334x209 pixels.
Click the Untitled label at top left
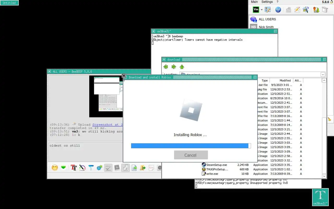[x=9, y=3]
